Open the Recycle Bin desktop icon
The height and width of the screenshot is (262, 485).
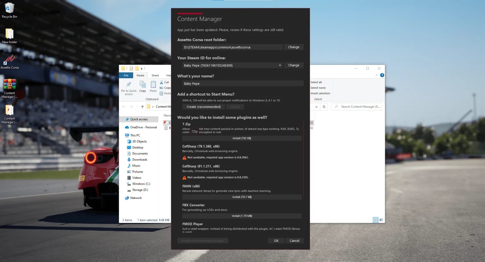click(x=9, y=10)
